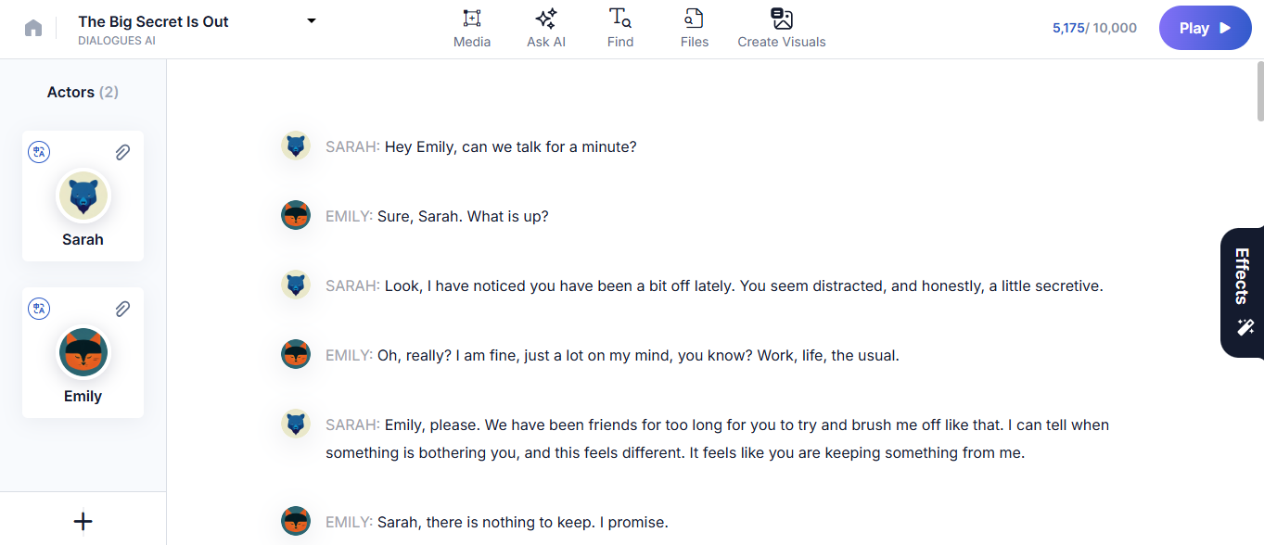
Task: Go to the home icon
Action: pos(33,28)
